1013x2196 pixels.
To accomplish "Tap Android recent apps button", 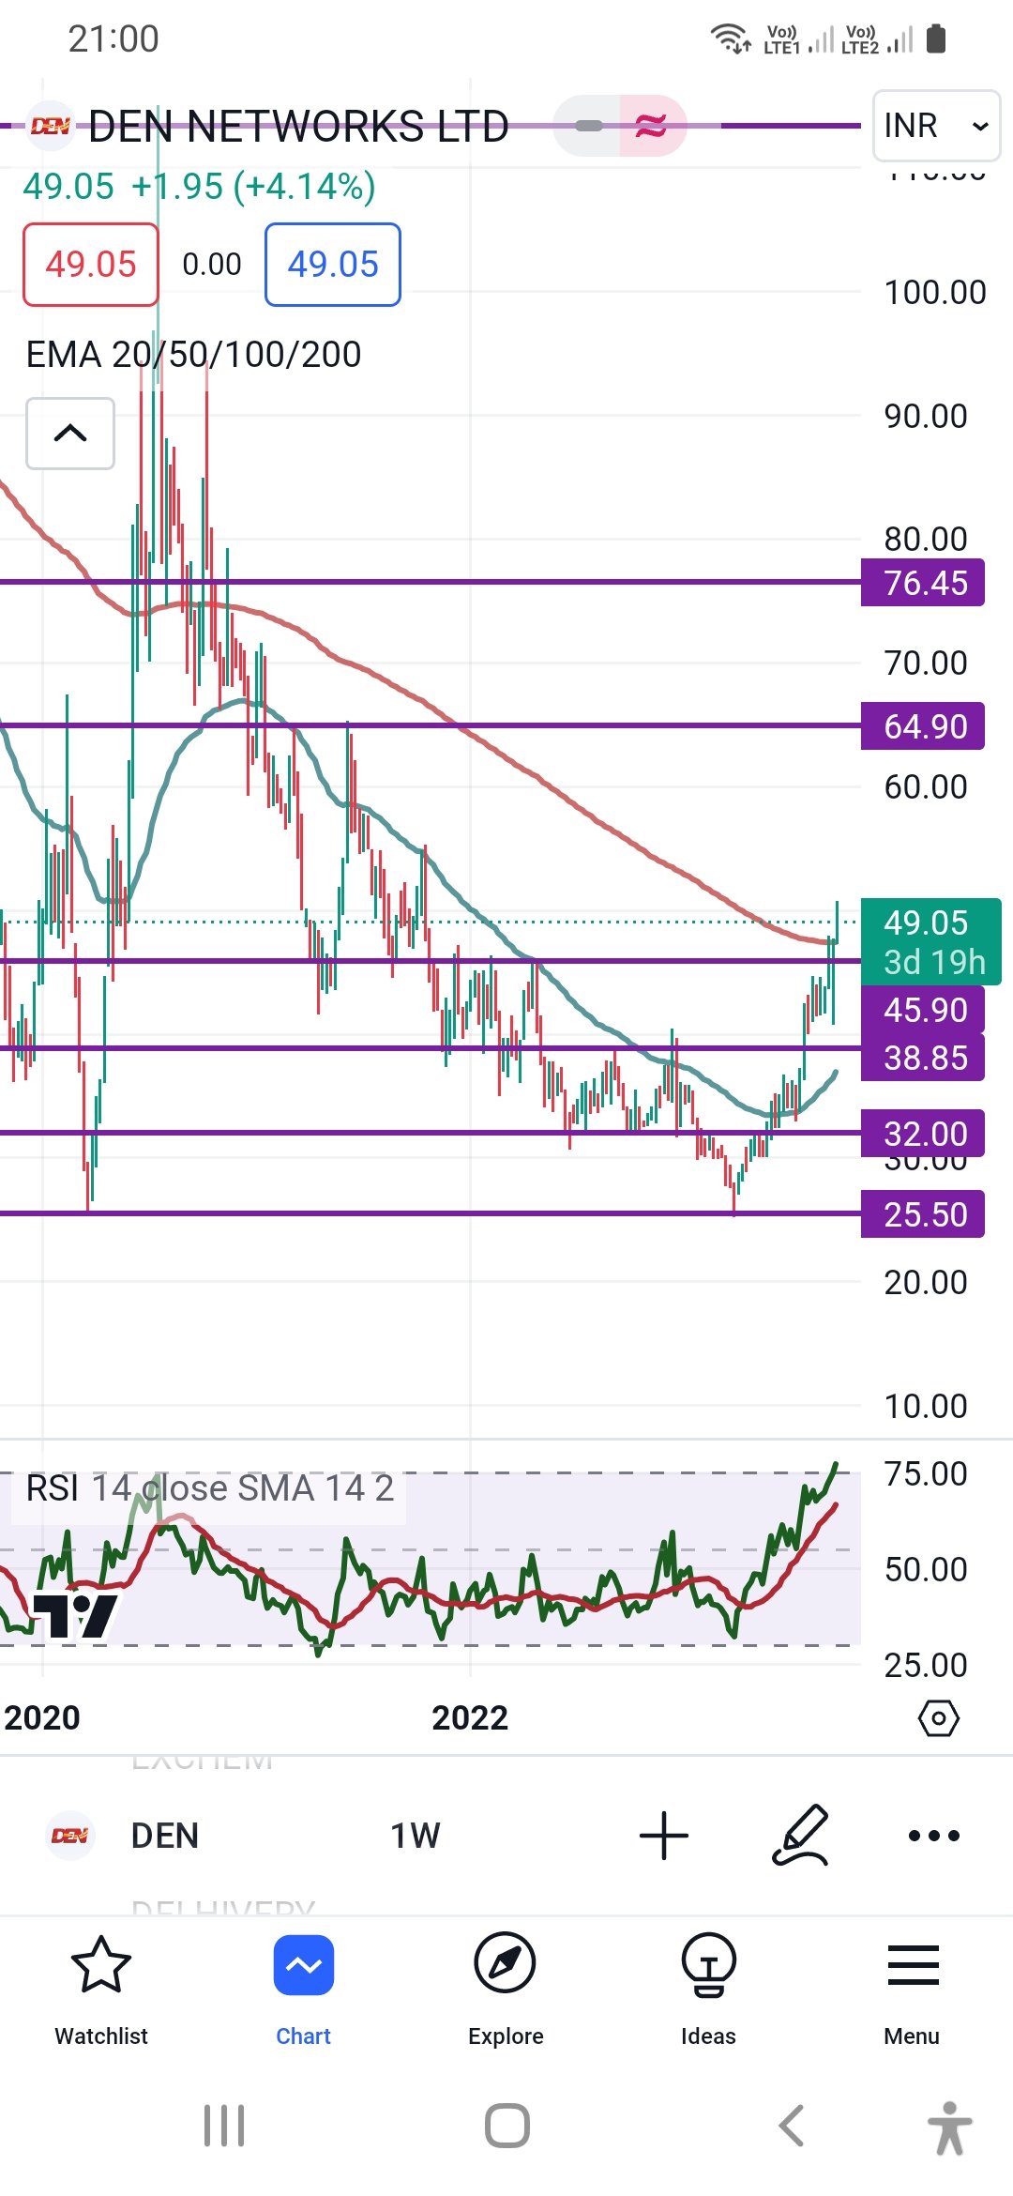I will click(224, 2126).
